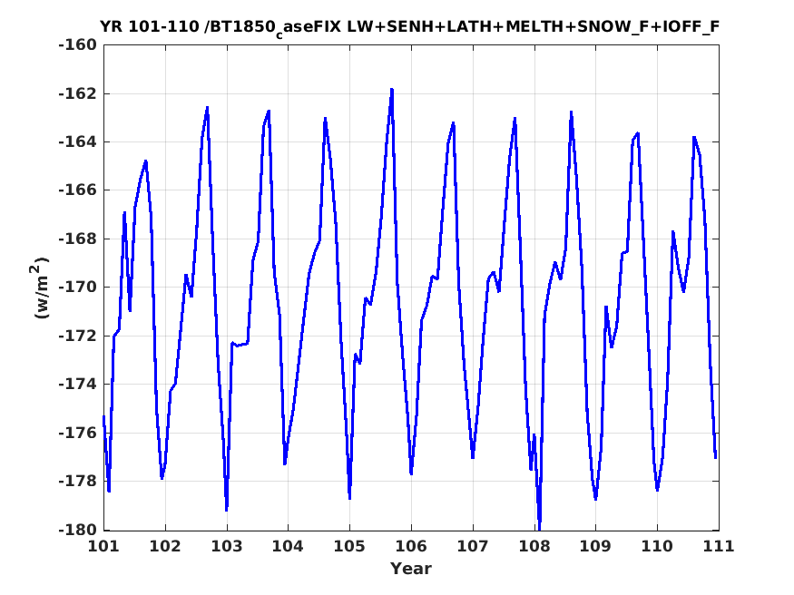Screen dimensions: 794x595
Task: Click the y-axis tick label -178
Action: click(x=77, y=481)
